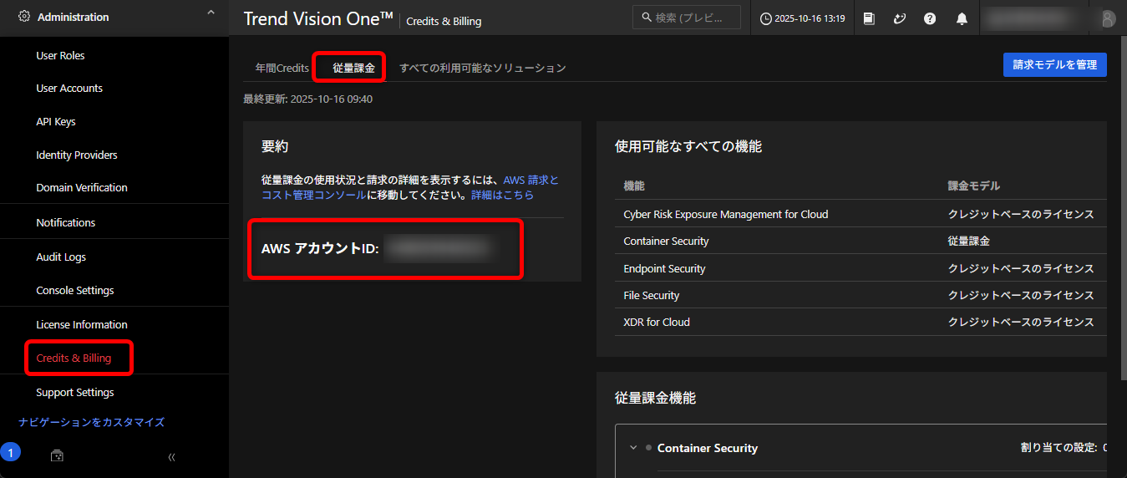Click the 機能 column header
This screenshot has width=1127, height=478.
(634, 186)
